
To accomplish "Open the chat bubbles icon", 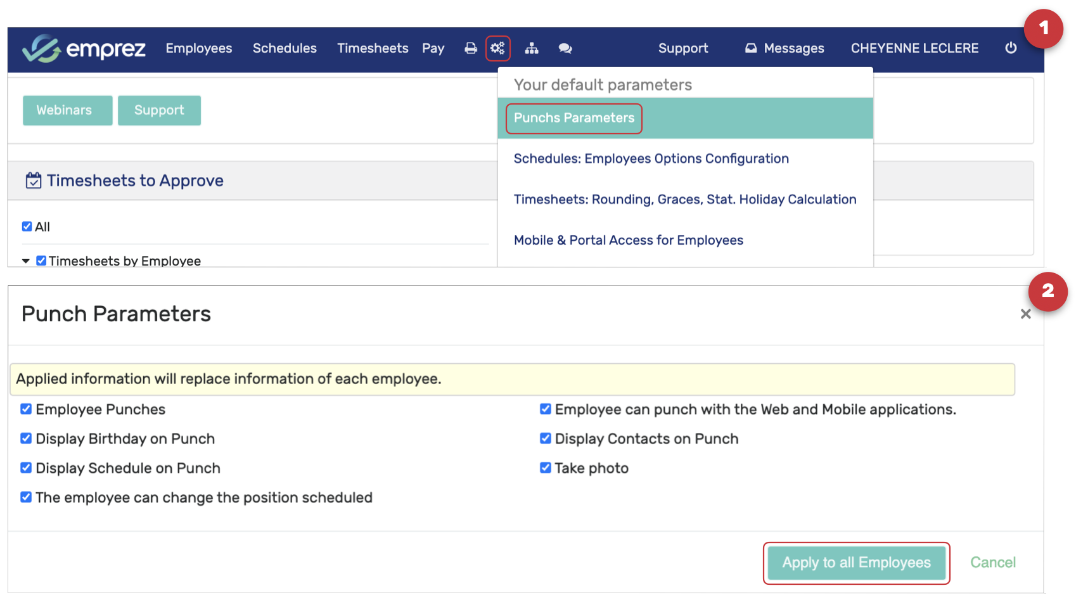I will coord(565,48).
